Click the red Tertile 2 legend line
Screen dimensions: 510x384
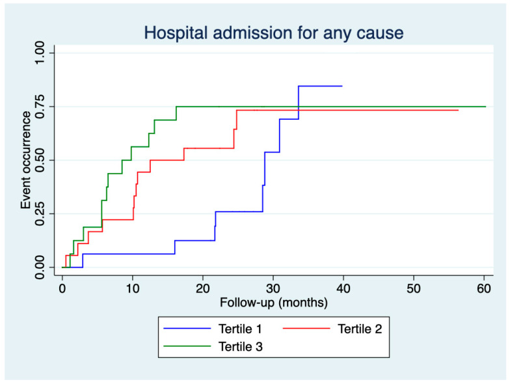click(306, 329)
